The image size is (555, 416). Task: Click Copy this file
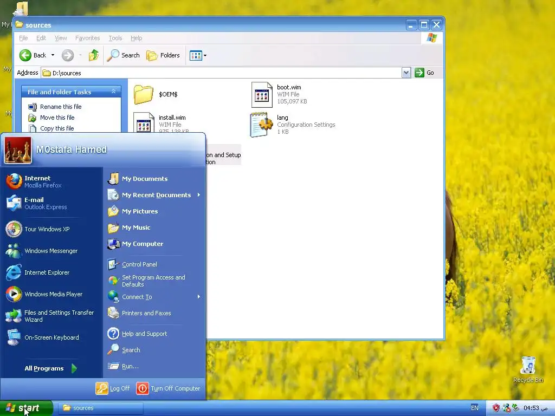coord(51,128)
